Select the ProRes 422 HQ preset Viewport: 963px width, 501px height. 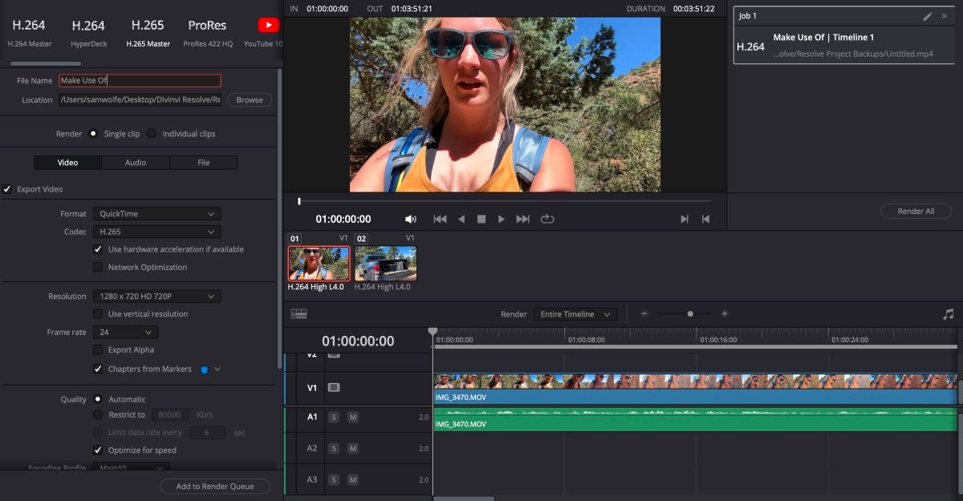[206, 32]
